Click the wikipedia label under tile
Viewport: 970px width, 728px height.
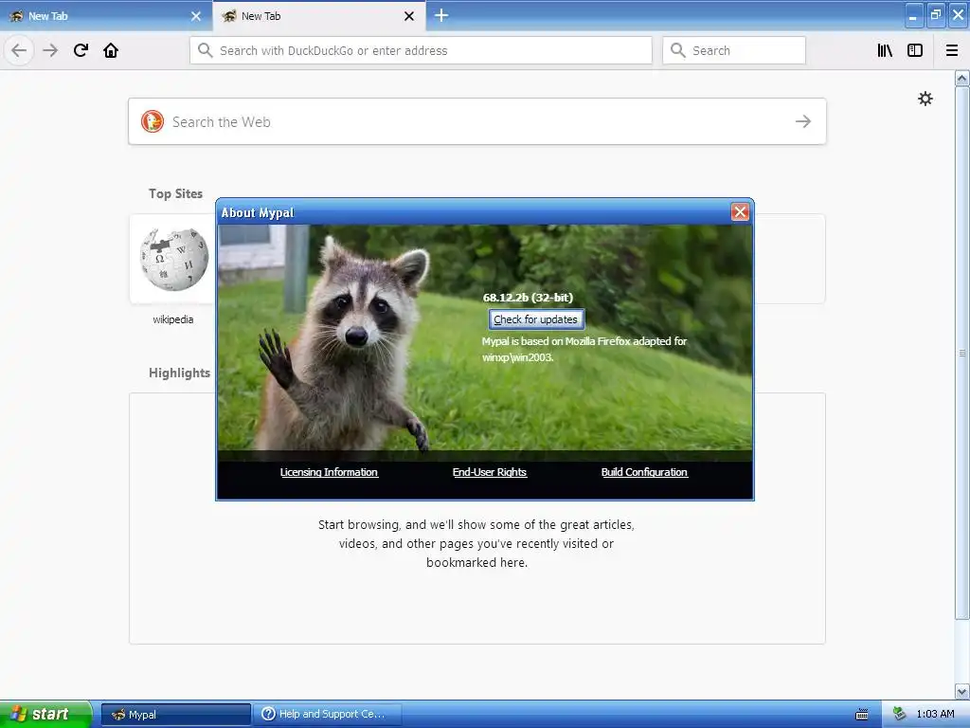(173, 319)
